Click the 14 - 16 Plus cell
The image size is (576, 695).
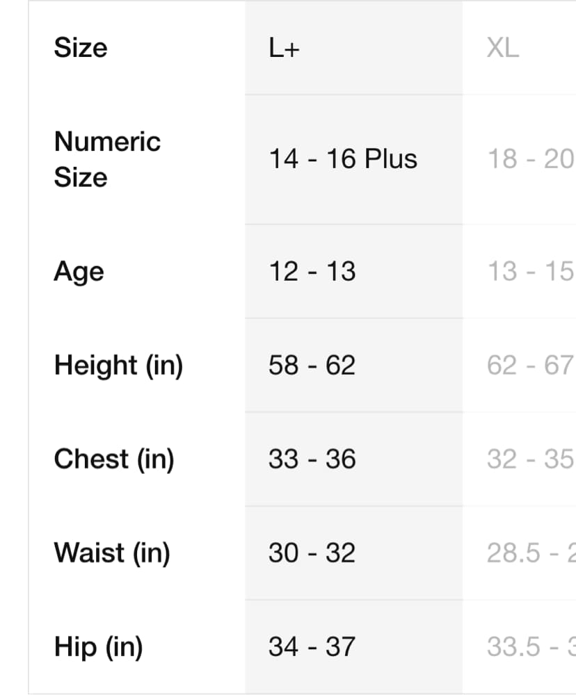[x=343, y=159]
